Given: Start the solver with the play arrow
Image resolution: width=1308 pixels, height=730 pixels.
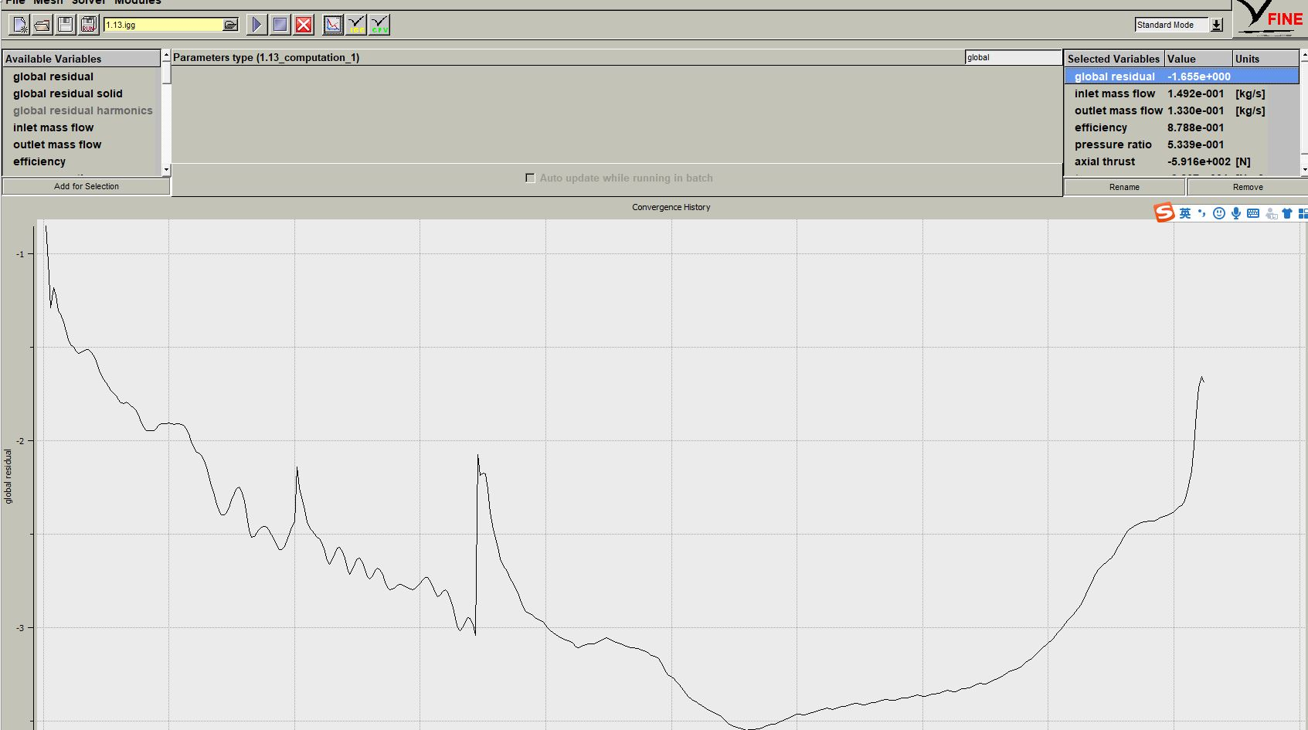Looking at the screenshot, I should (x=257, y=25).
